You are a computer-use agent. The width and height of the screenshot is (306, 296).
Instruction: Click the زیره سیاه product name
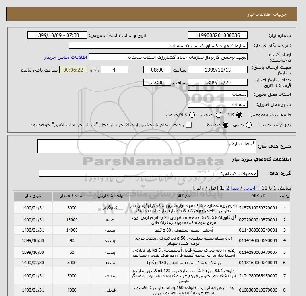(184, 241)
